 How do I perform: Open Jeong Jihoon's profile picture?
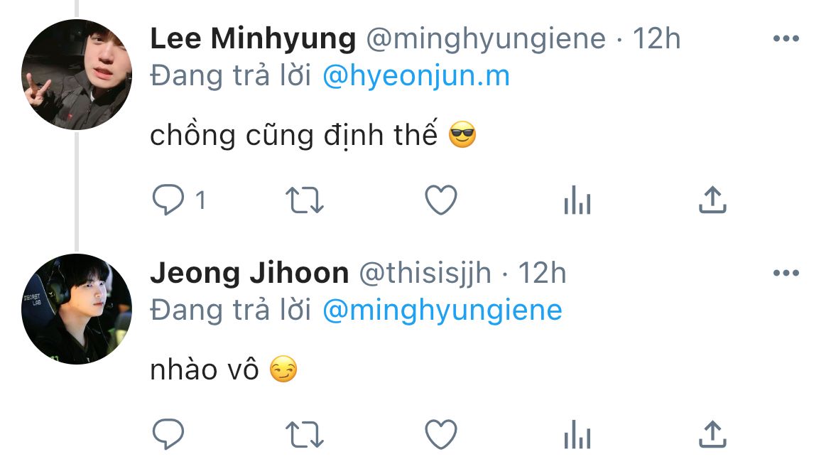(77, 309)
